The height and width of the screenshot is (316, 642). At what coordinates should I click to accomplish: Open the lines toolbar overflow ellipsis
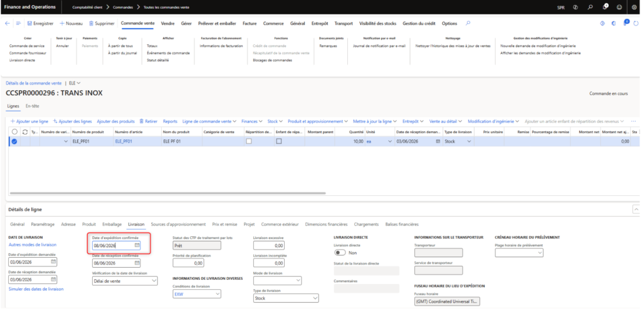[x=633, y=121]
